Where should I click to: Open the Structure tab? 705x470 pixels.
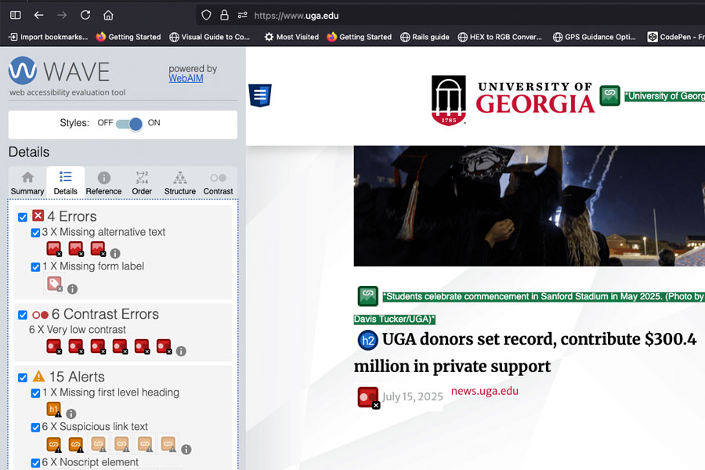[179, 183]
